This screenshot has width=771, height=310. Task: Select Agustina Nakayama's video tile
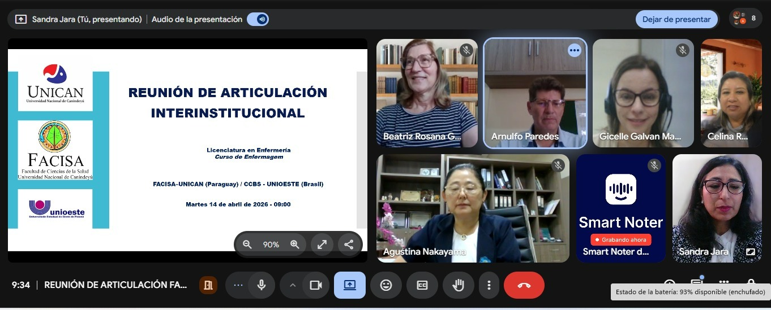point(473,208)
